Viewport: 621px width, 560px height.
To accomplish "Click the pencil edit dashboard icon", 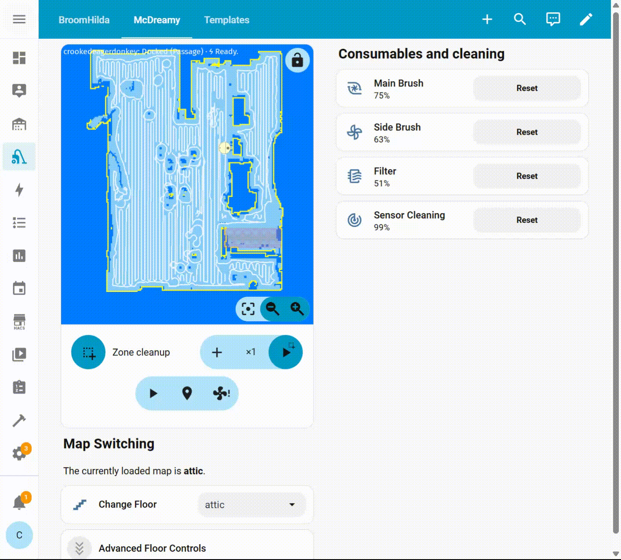I will [x=586, y=19].
